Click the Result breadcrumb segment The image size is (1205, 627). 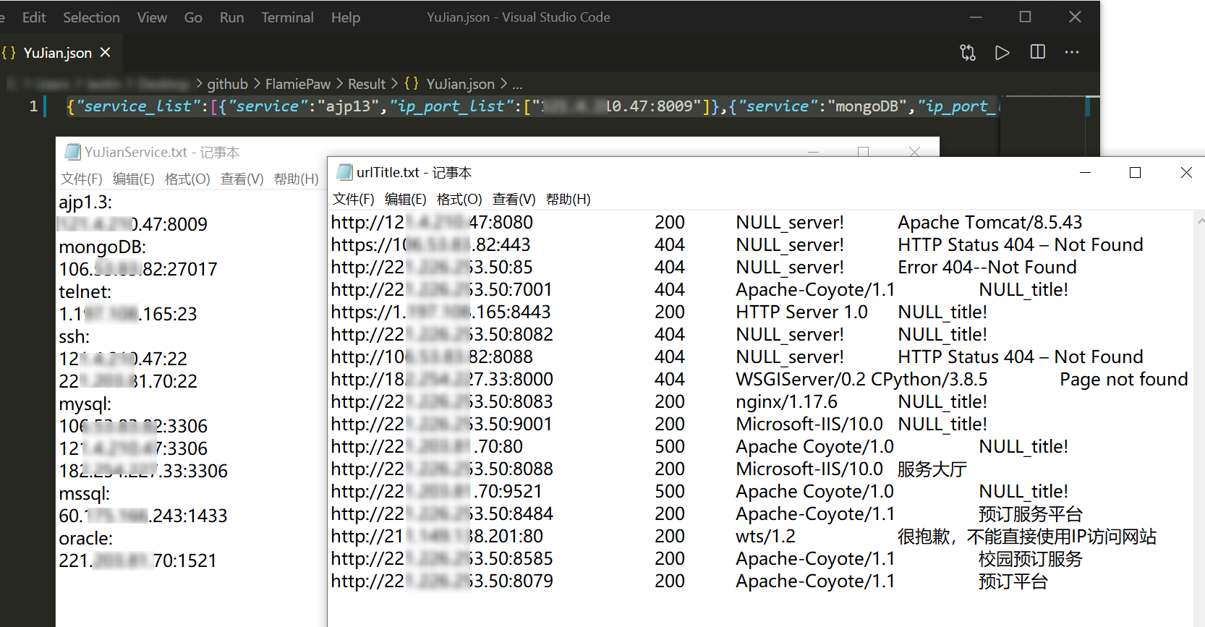pos(367,84)
